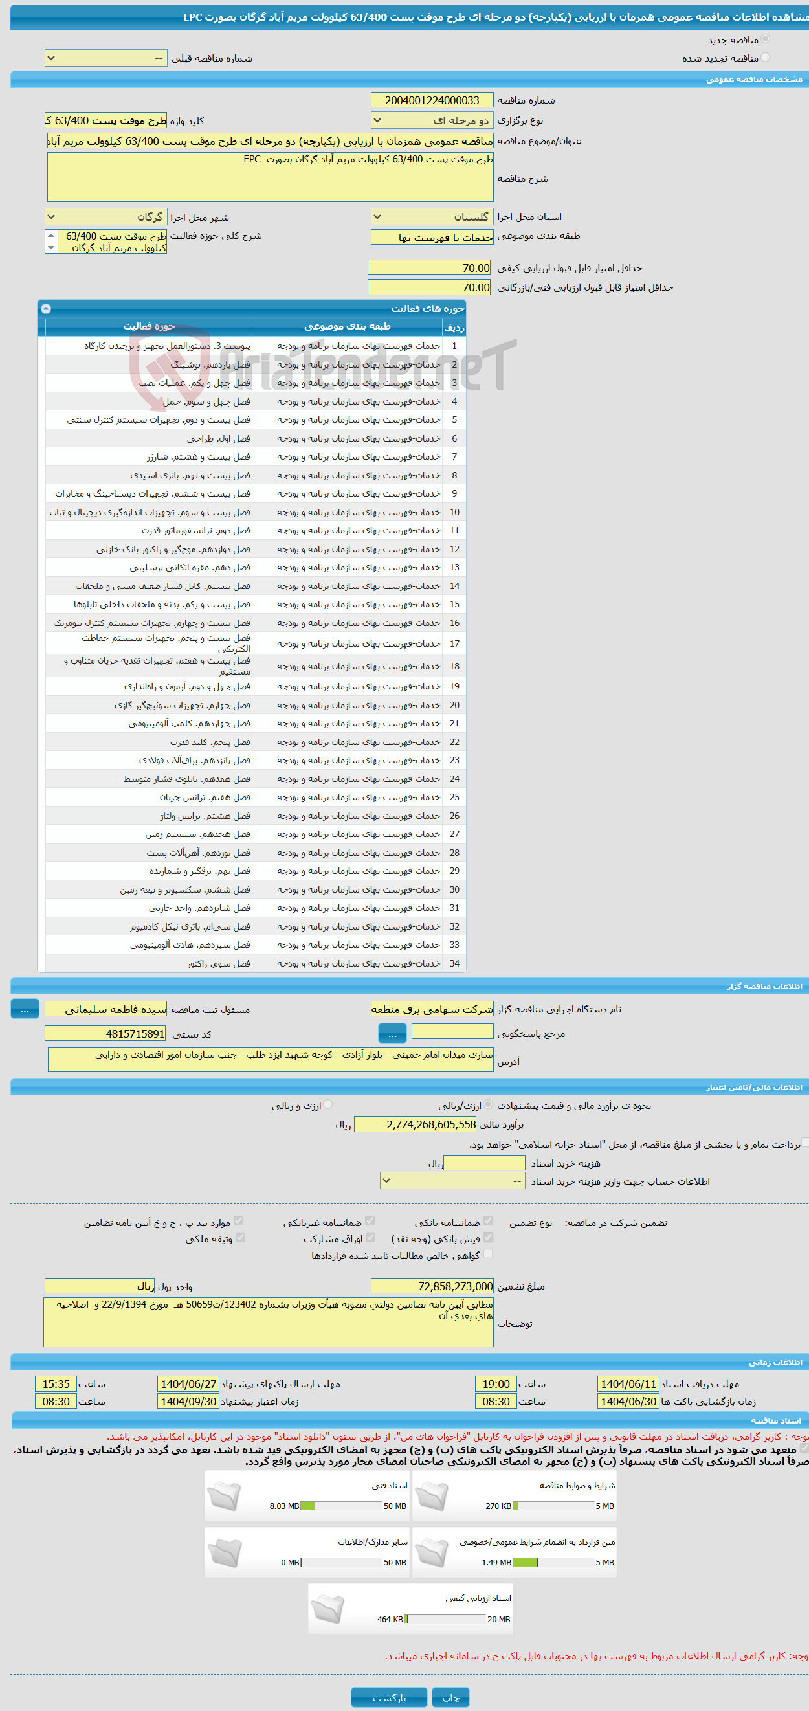The image size is (809, 1711).
Task: Select ارزی/ریالی estimate option
Action: [x=488, y=1104]
